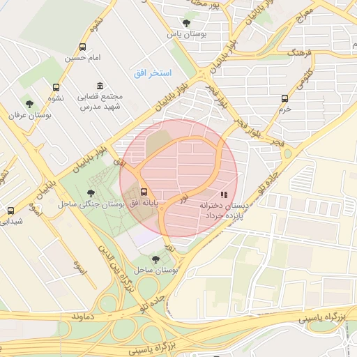The image size is (357, 357).
Task: Click the bus icon at پایانه افق terminal
Action: point(144,192)
